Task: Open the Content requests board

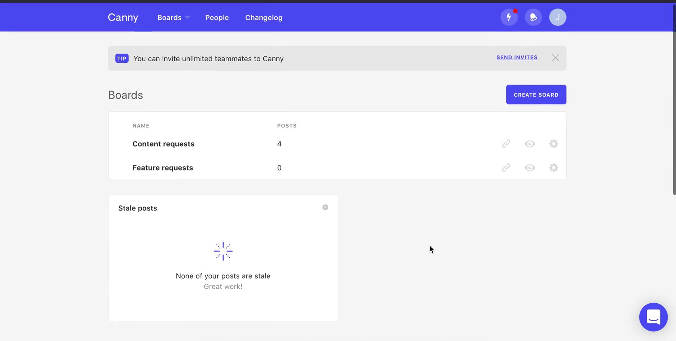Action: click(x=163, y=144)
